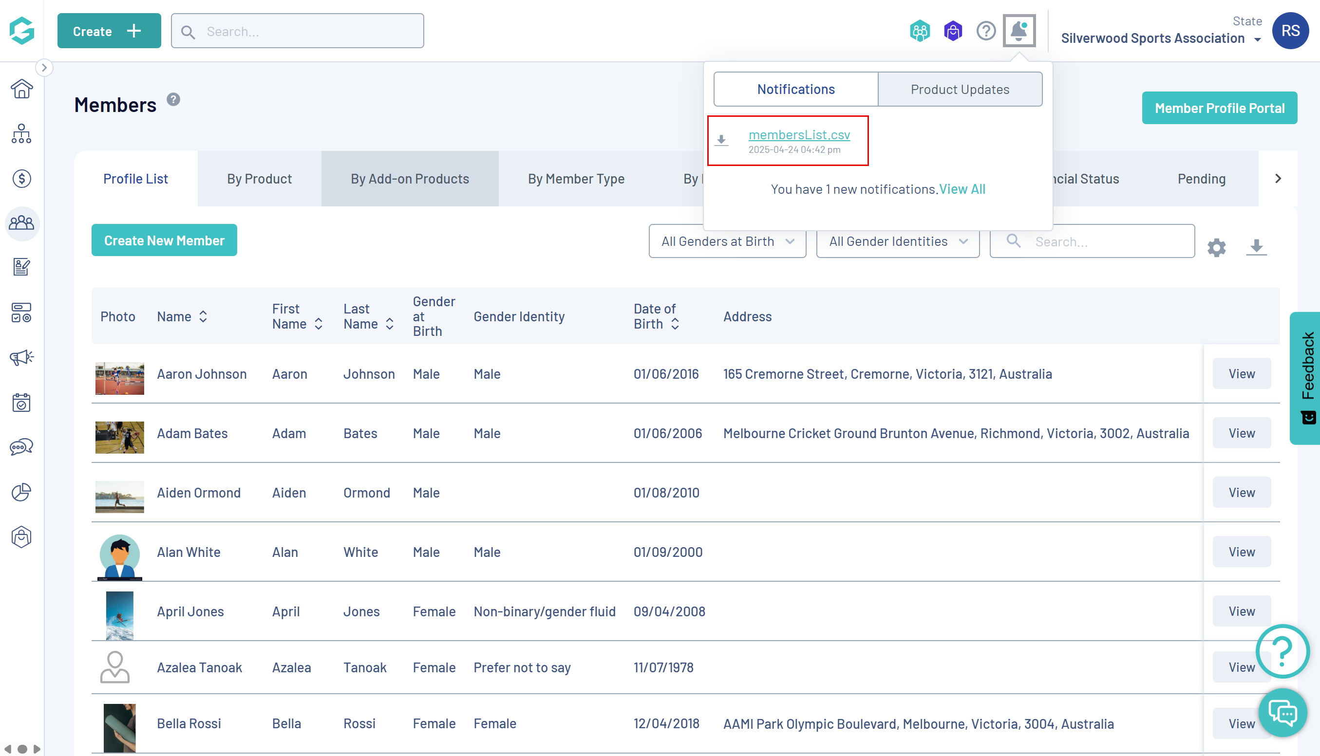
Task: Sort by Last Name column
Action: [390, 324]
